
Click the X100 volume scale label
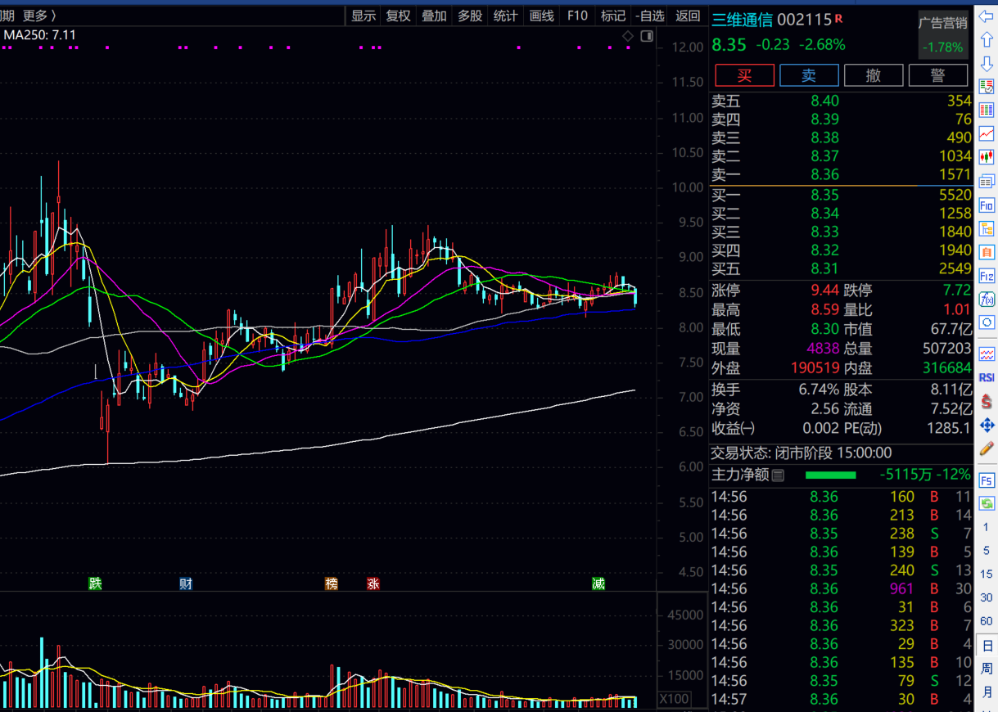pos(675,699)
